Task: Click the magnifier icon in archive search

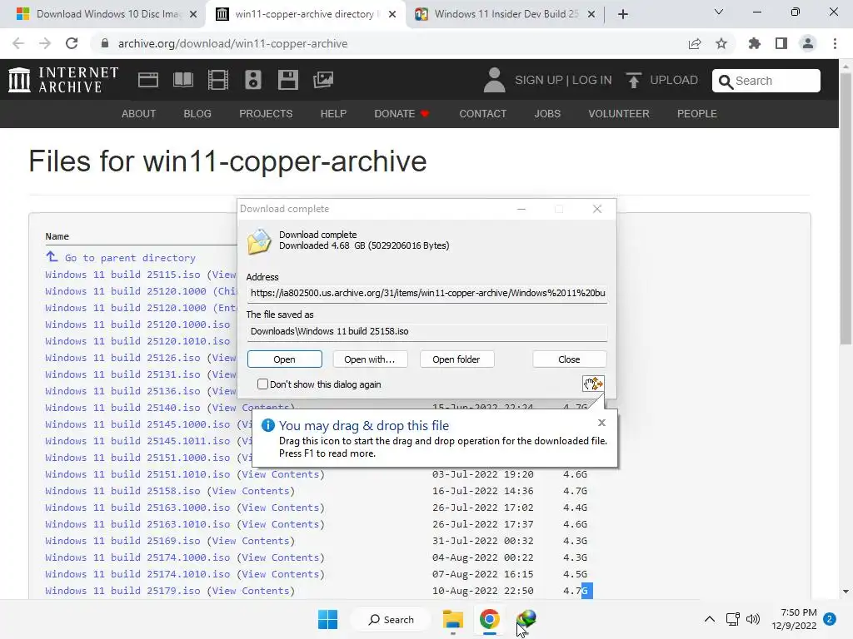Action: pyautogui.click(x=726, y=81)
